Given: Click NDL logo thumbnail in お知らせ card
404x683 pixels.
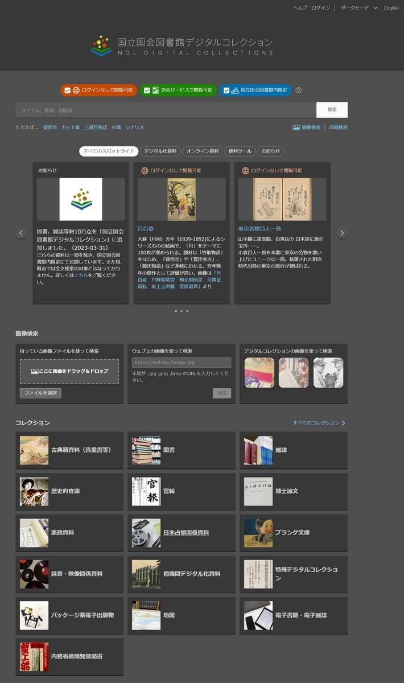Looking at the screenshot, I should point(81,199).
